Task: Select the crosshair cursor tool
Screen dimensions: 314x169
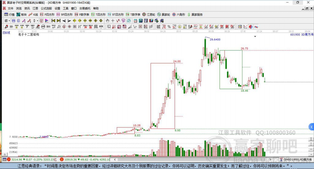Action: click(x=113, y=21)
